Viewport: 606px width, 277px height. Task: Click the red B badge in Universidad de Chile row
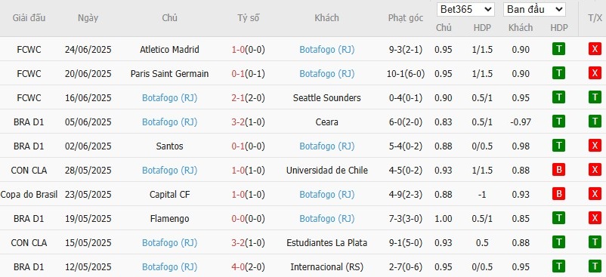pyautogui.click(x=558, y=170)
